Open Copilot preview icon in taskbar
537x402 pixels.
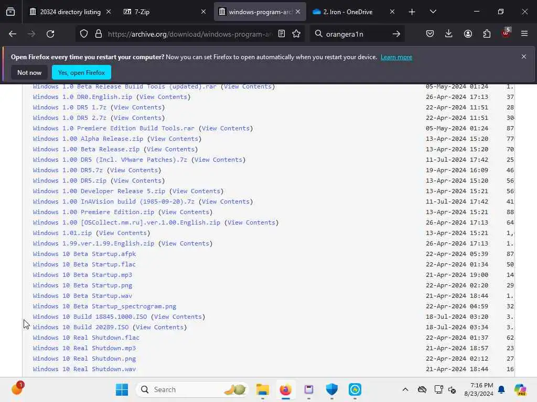[520, 389]
